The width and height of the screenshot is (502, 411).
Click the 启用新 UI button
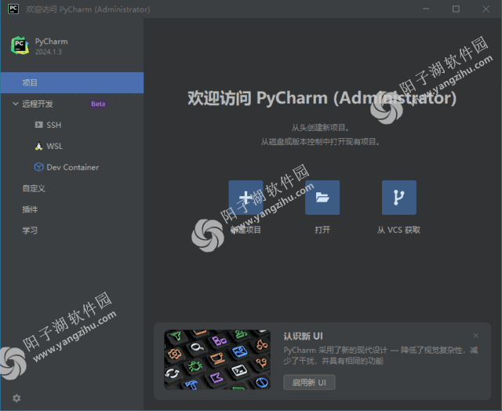pyautogui.click(x=309, y=382)
